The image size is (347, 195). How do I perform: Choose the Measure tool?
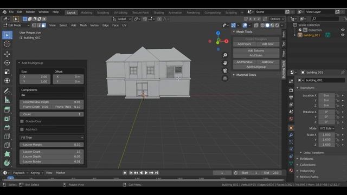(7, 100)
